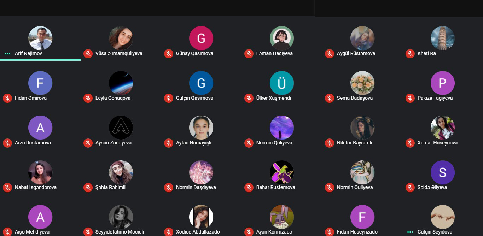Click the muted mic icon beside Səidə Əliyeva

point(410,188)
